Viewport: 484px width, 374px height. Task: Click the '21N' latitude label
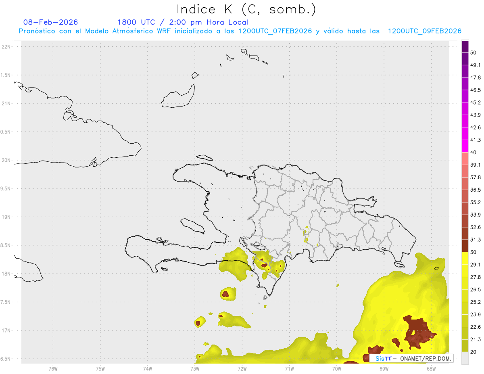point(6,104)
